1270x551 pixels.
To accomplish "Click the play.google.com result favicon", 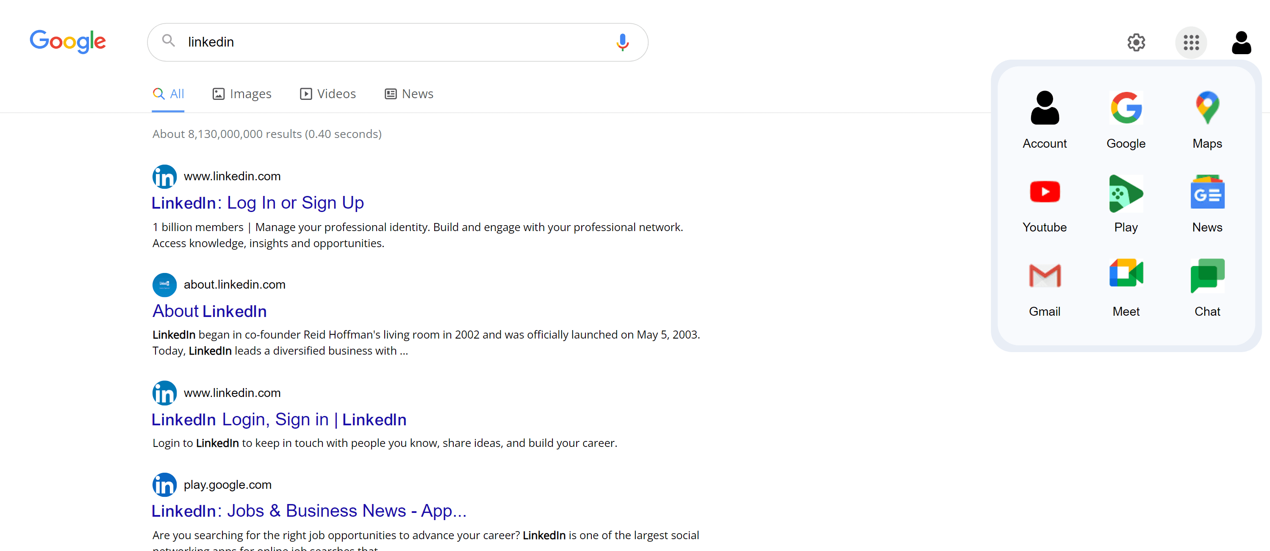I will (x=165, y=485).
